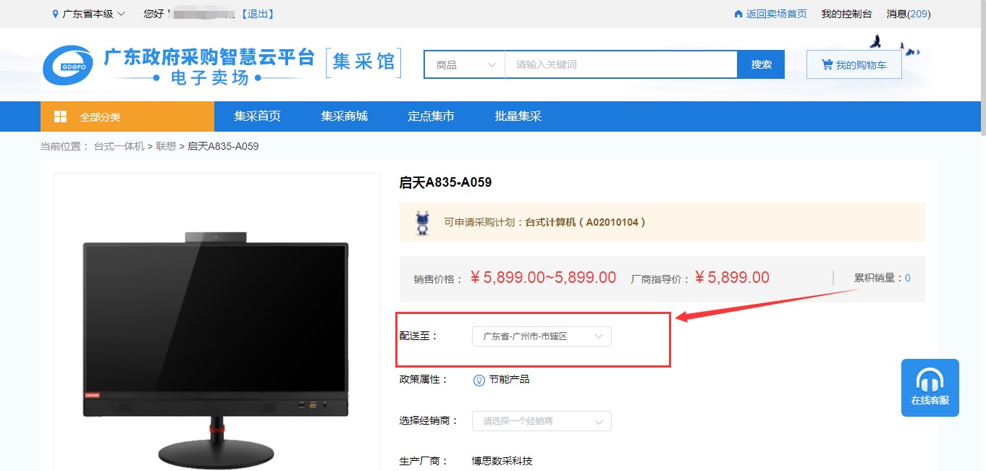Click the product title 启天A835-A059

pyautogui.click(x=445, y=182)
